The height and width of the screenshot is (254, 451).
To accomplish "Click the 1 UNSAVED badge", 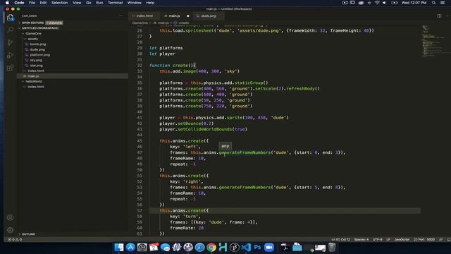I will coord(54,23).
